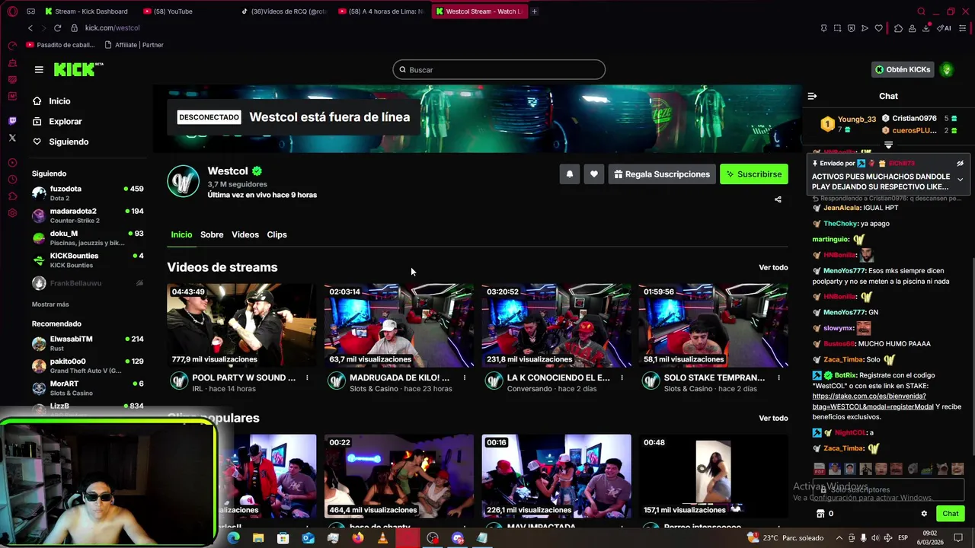Viewport: 975px width, 548px height.
Task: Open options for SOLO STAKE TEMPRAN video
Action: click(778, 378)
